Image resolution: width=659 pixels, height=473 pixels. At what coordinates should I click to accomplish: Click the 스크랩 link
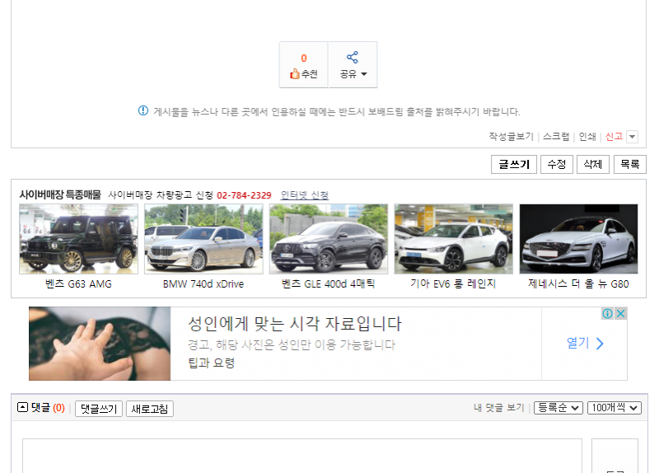click(x=555, y=136)
